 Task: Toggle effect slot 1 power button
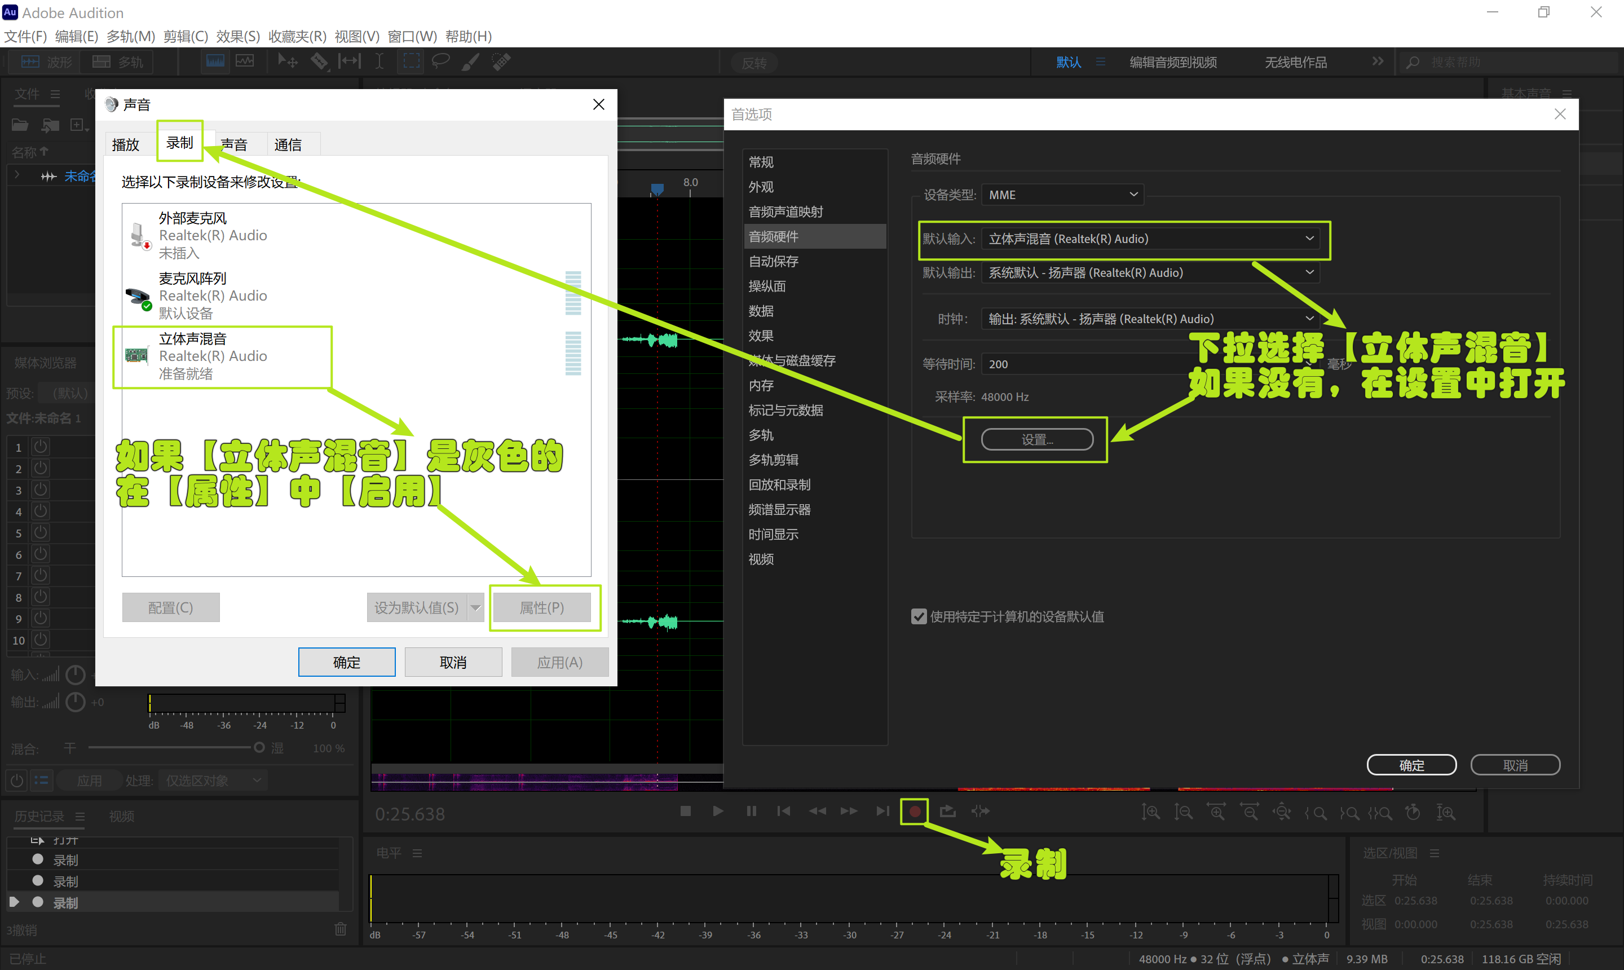pyautogui.click(x=41, y=447)
